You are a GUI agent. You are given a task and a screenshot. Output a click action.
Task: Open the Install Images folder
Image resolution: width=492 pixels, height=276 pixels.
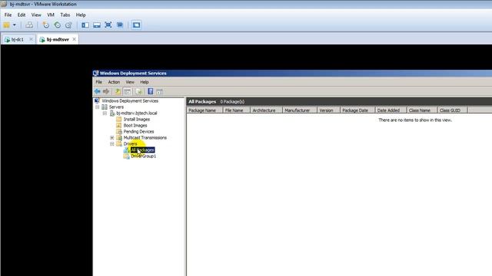[x=137, y=120]
